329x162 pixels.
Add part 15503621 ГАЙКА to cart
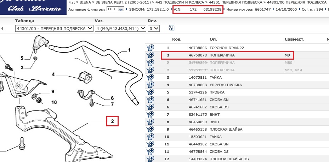pos(150,137)
